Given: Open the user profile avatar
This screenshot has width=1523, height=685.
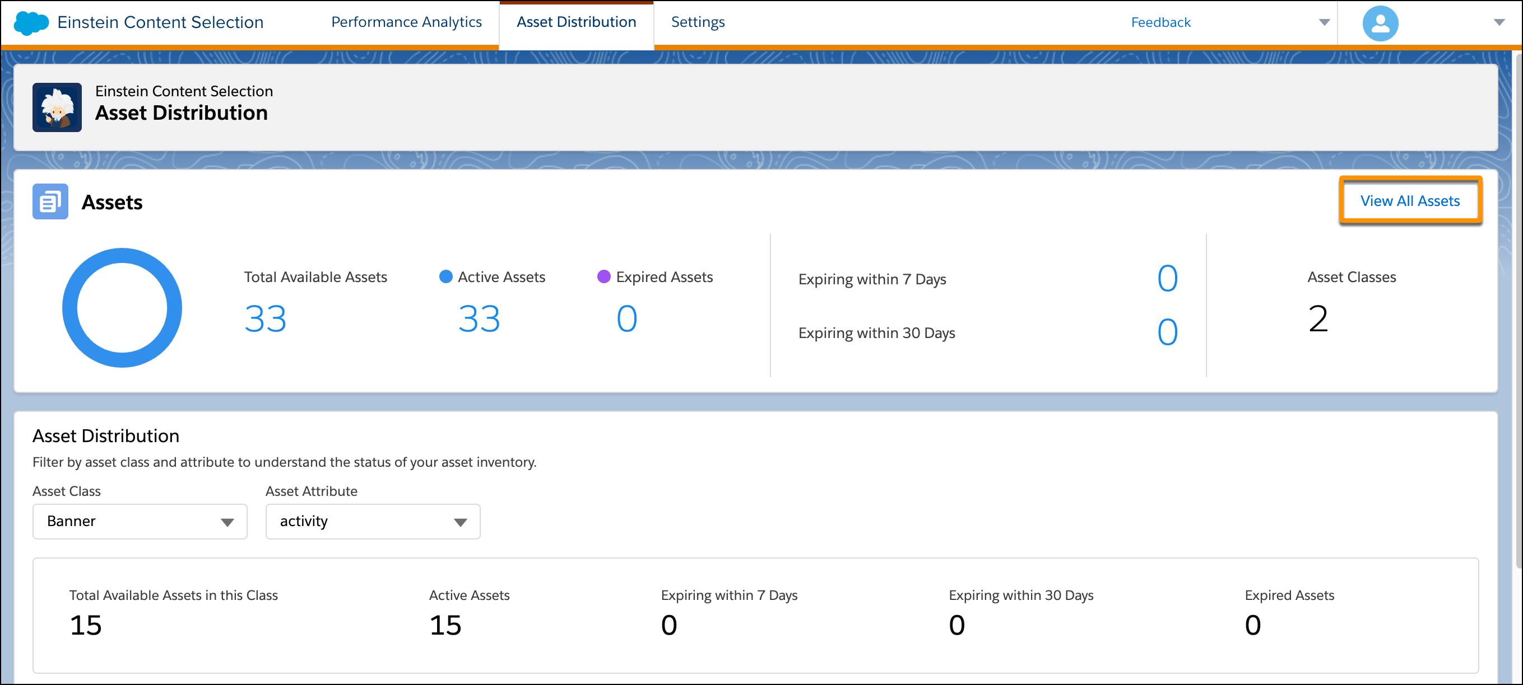Looking at the screenshot, I should click(1381, 23).
